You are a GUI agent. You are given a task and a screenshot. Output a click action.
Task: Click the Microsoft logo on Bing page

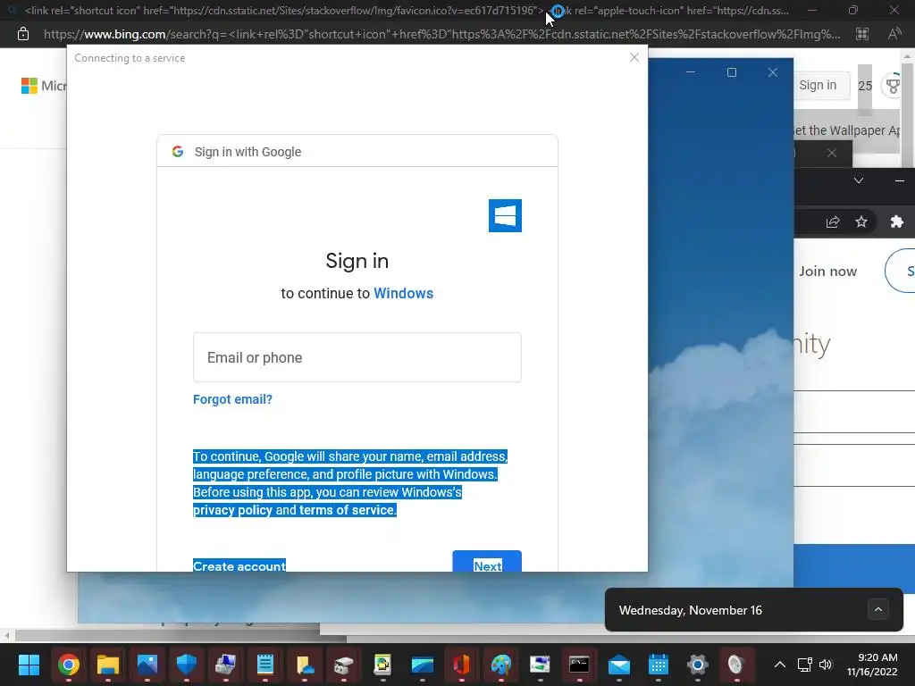point(29,86)
